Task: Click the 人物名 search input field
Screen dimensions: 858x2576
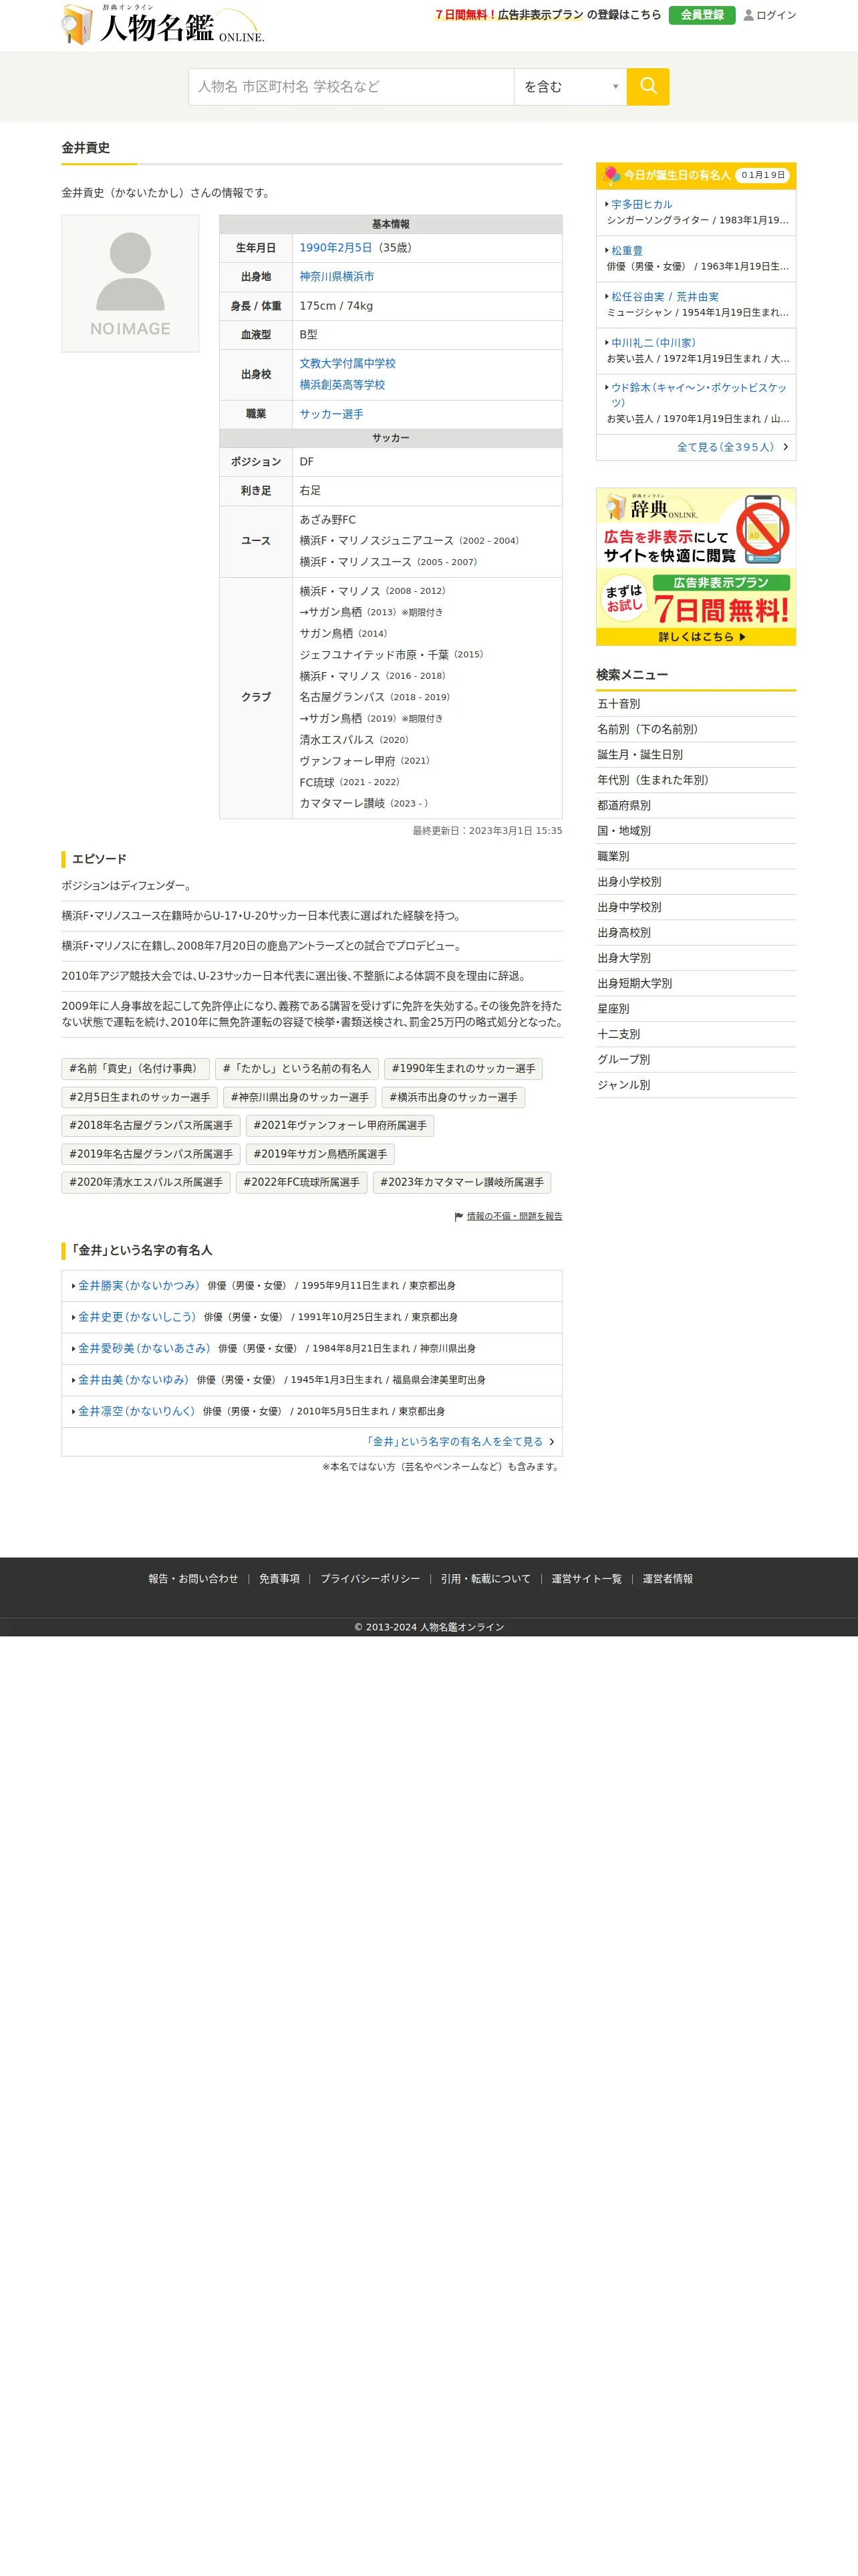Action: pos(351,87)
